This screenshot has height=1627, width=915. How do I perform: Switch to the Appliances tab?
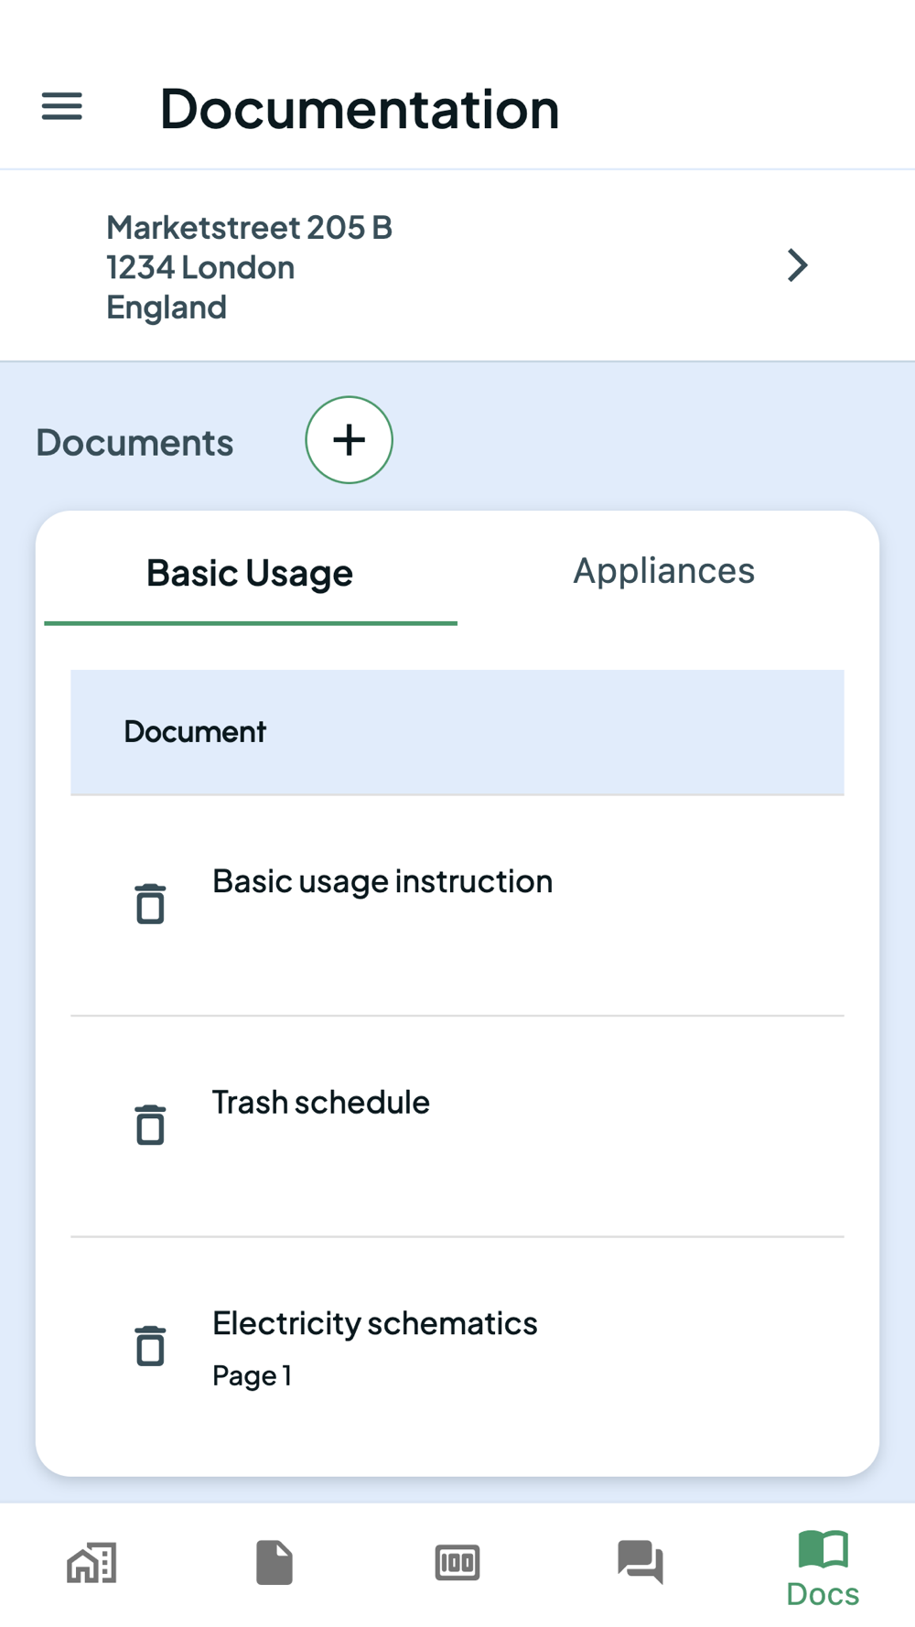click(x=663, y=571)
